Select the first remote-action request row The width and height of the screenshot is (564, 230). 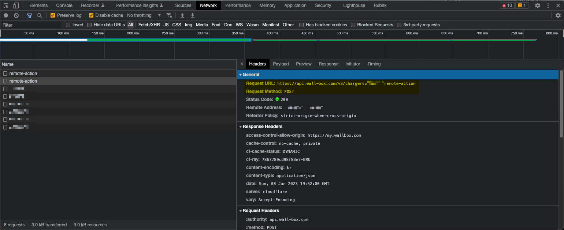click(118, 73)
